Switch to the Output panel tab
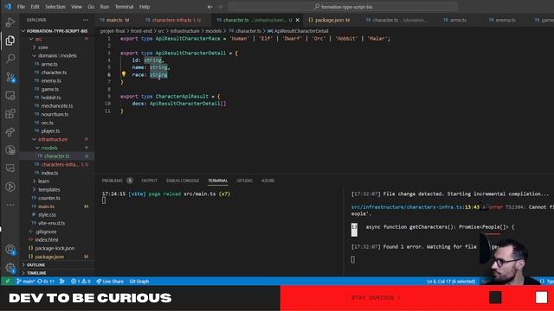Viewport: 554px width, 311px height. (x=149, y=181)
